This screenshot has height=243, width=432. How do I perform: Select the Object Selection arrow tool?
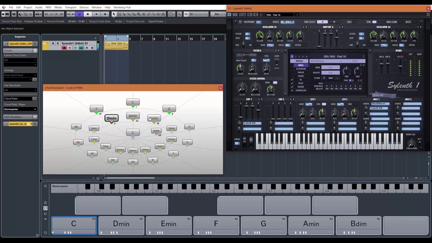(x=114, y=14)
